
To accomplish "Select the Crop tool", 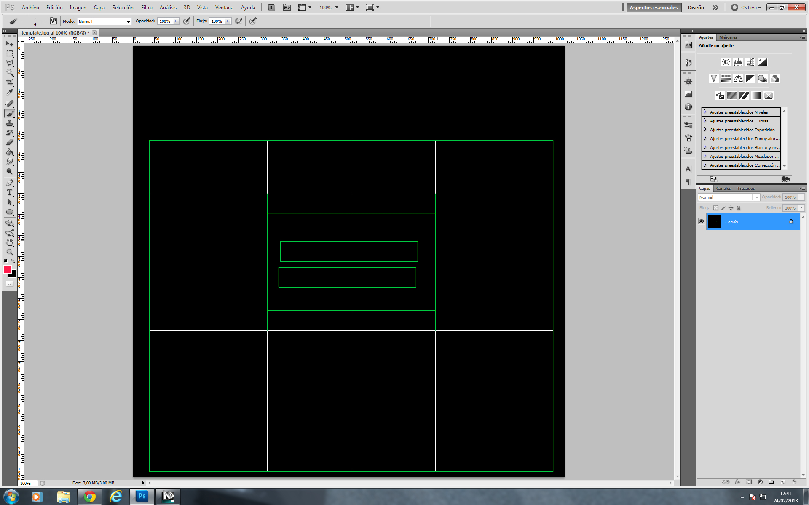I will [x=10, y=82].
